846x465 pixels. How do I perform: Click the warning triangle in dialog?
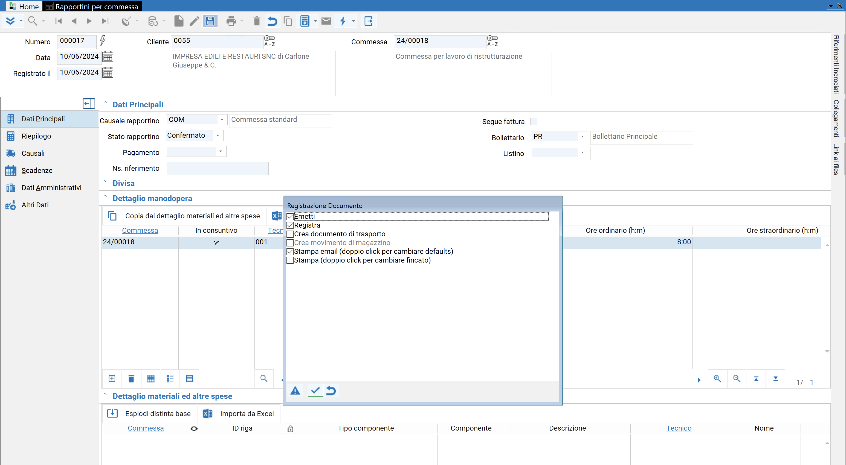[x=295, y=391]
